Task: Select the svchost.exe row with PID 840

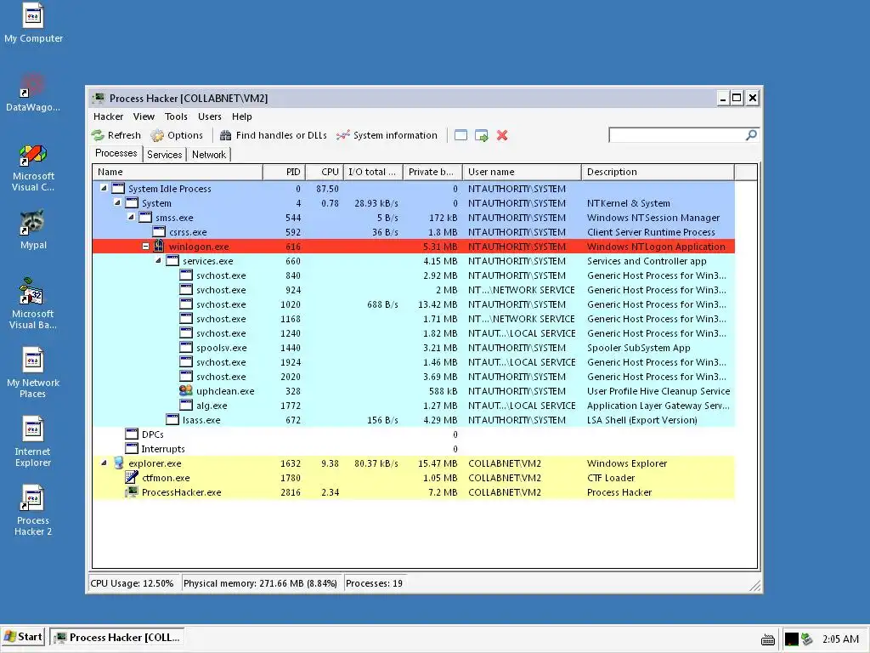Action: [x=414, y=275]
